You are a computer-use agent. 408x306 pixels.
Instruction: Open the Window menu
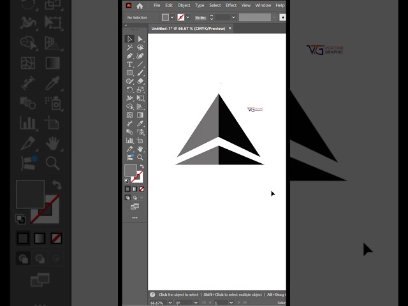click(263, 6)
